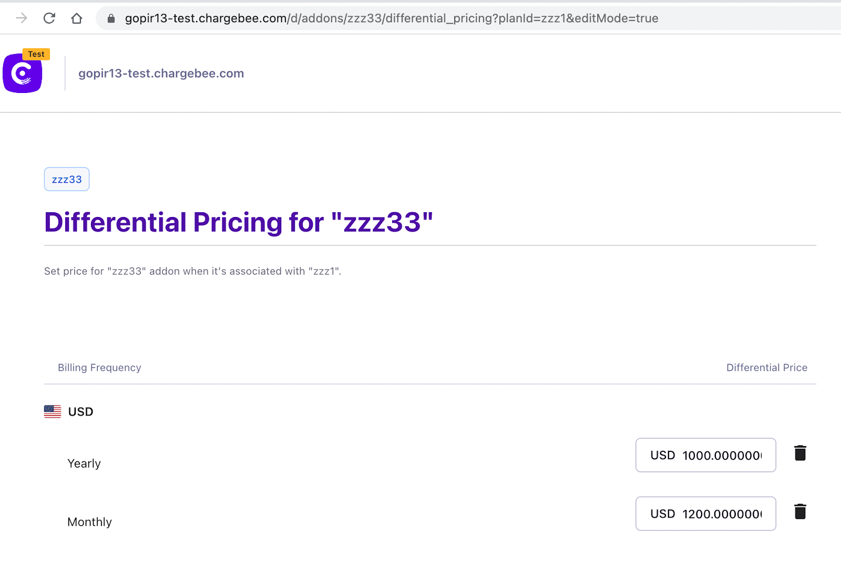Edit the Yearly USD price field
841x570 pixels.
[x=721, y=455]
